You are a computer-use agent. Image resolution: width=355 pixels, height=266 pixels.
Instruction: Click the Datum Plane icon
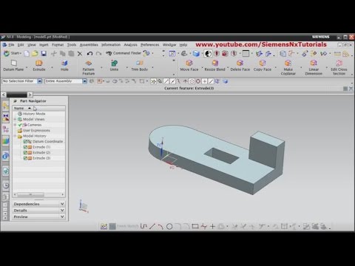(x=14, y=64)
